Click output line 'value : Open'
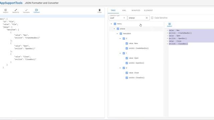Viewport: 214px width, 120px height. pyautogui.click(x=175, y=36)
